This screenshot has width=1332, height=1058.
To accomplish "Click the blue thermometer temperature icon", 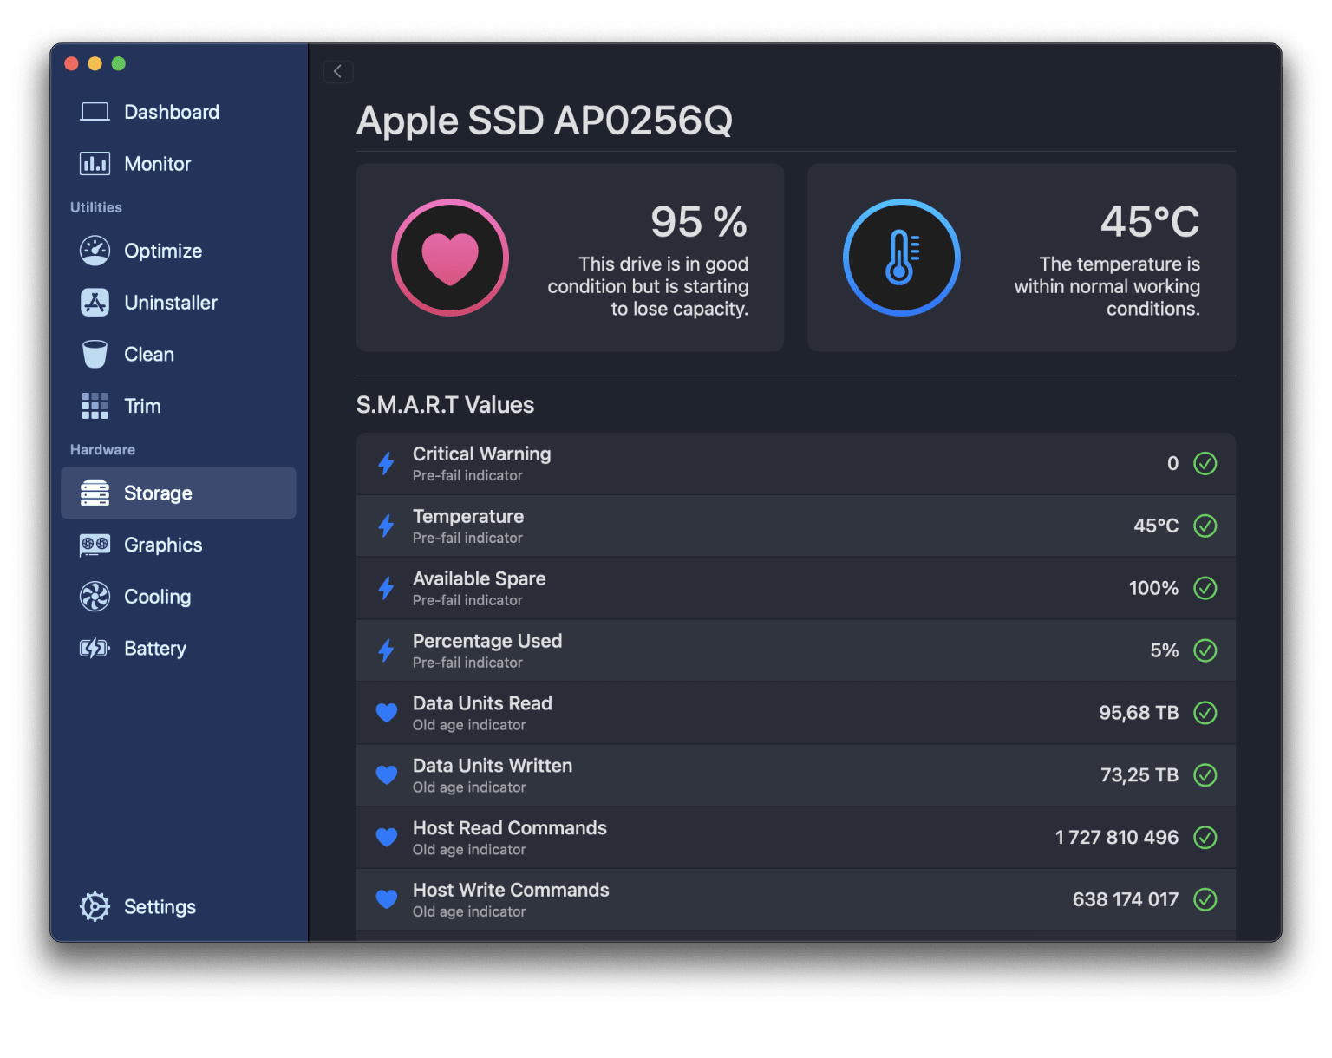I will 902,258.
